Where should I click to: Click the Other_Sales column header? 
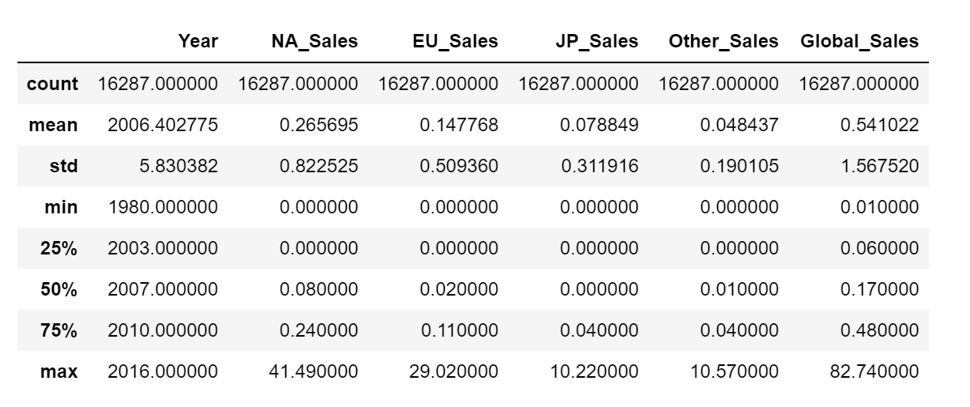point(724,41)
